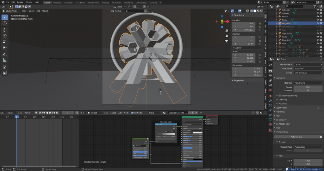Hide Cube.011 in viewport using eye icon
The height and width of the screenshot is (171, 324).
click(318, 10)
